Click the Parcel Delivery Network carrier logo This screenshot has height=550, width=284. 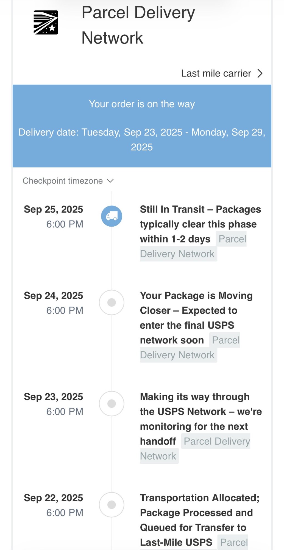[x=46, y=23]
